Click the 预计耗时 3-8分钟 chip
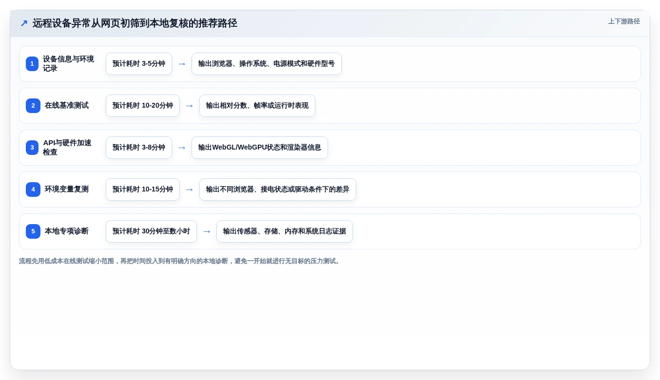660x380 pixels. coord(139,148)
